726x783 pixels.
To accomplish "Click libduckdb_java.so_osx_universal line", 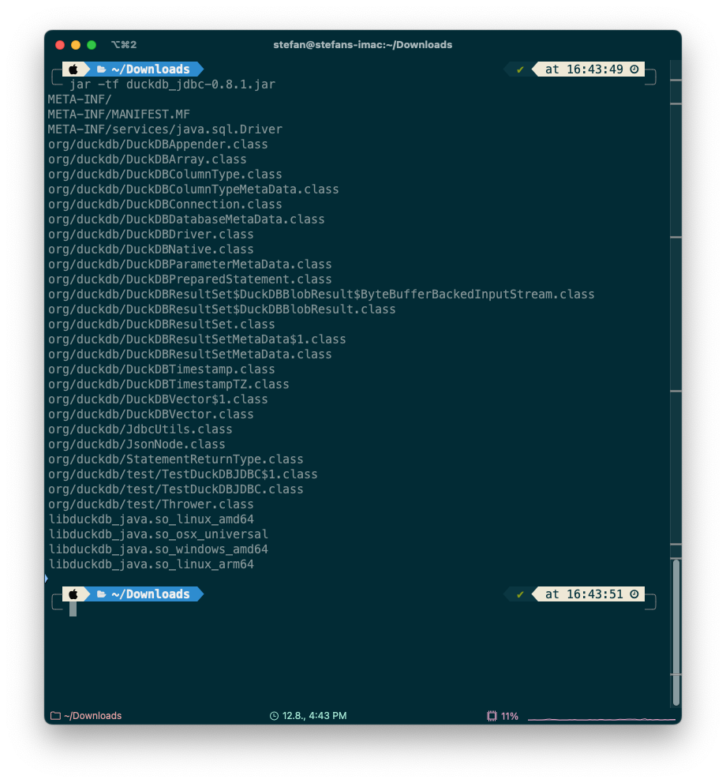I will tap(158, 534).
